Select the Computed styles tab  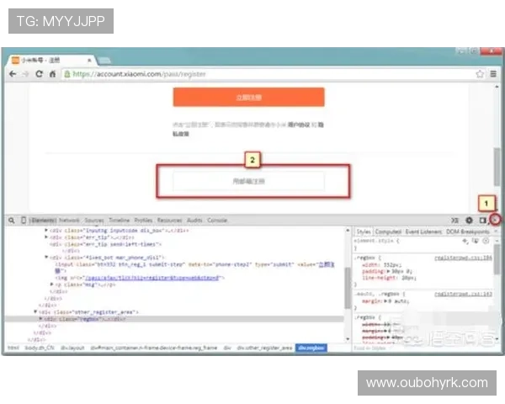tap(388, 231)
